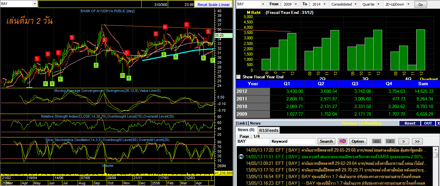Click the 35.25 current price label
This screenshot has height=186, width=440.
(223, 35)
